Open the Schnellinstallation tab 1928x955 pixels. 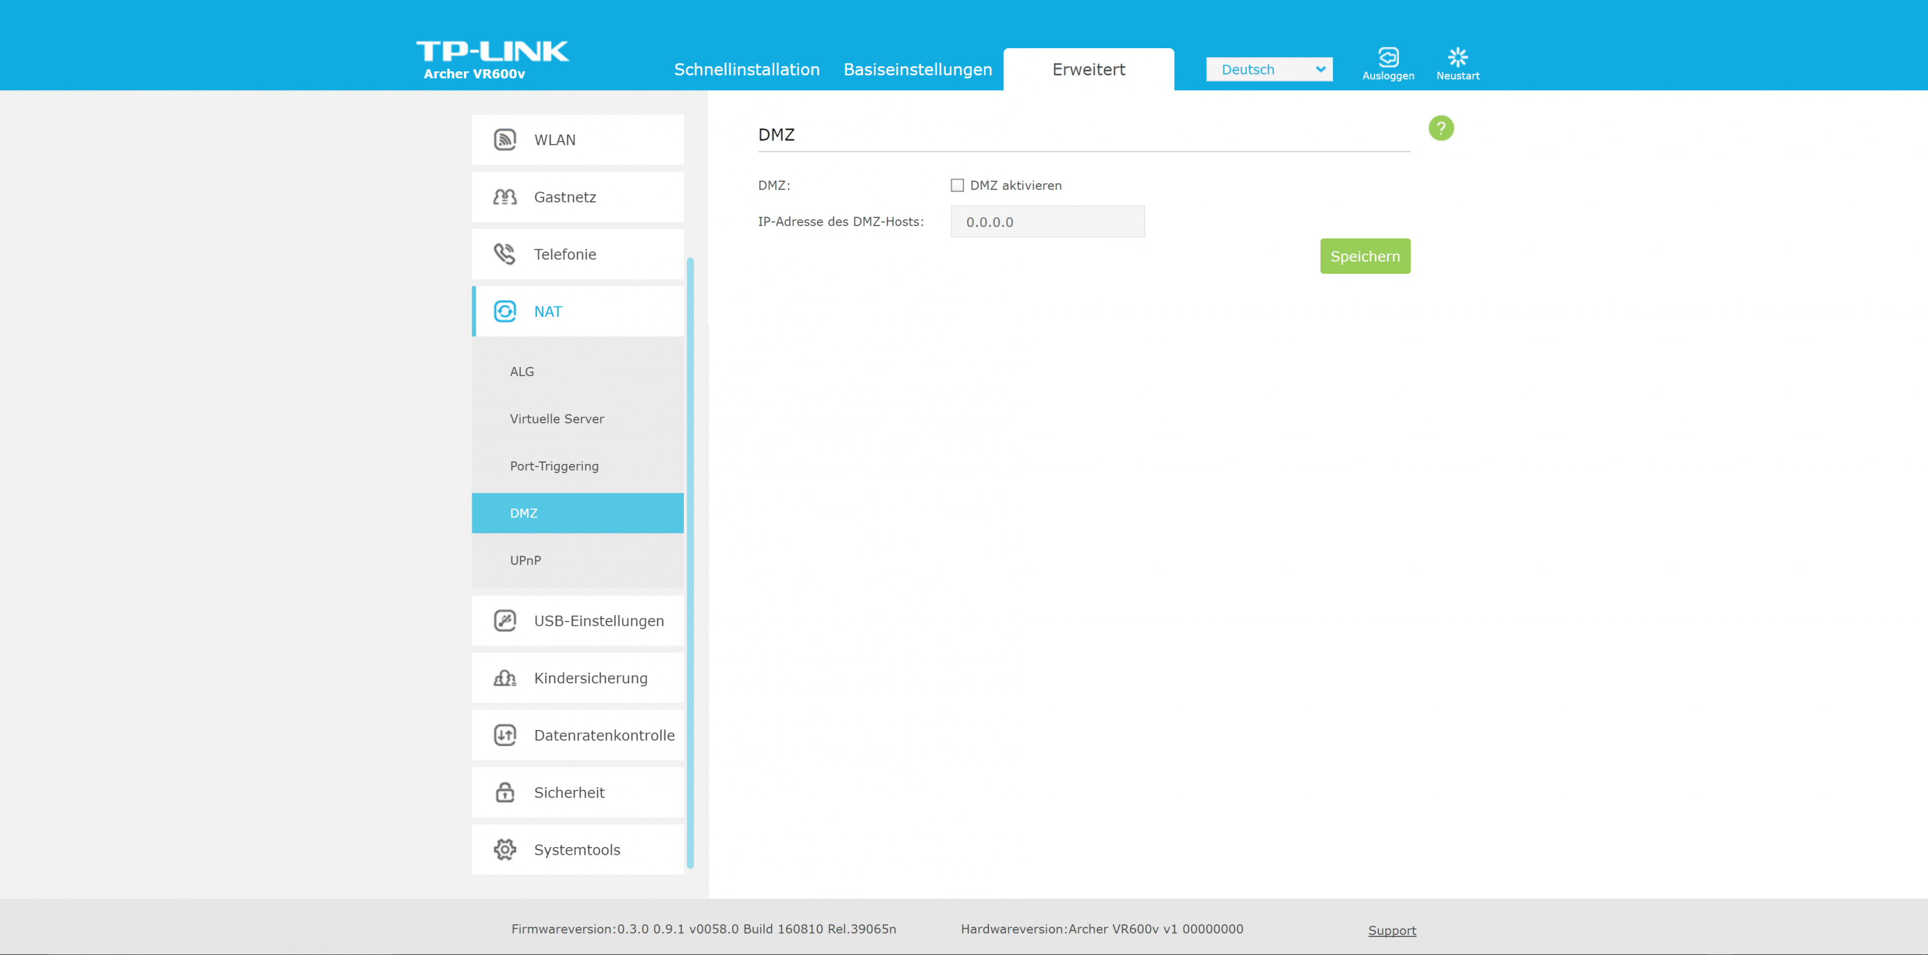(x=746, y=69)
